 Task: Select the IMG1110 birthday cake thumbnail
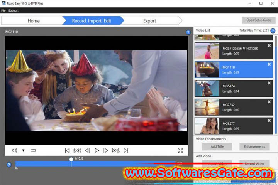(207, 69)
